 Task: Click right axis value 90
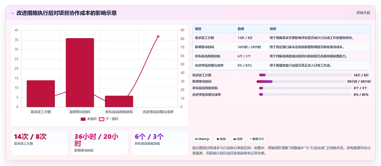(182, 30)
